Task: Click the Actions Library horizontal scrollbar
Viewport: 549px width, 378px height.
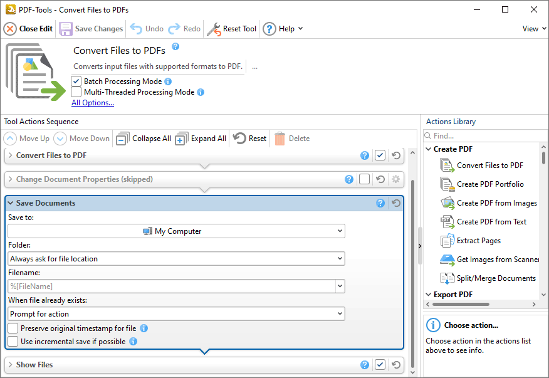Action: tap(461, 304)
